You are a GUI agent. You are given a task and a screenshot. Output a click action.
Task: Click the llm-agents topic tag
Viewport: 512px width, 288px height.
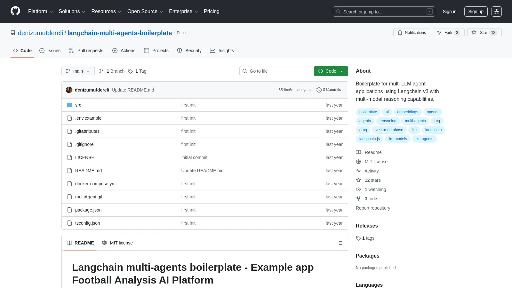point(424,139)
